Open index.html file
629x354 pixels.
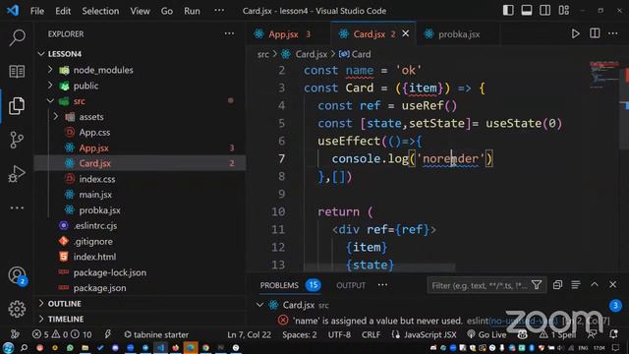tap(94, 257)
